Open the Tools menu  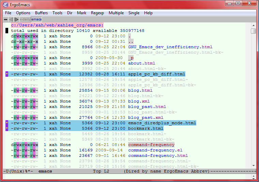pos(57,13)
